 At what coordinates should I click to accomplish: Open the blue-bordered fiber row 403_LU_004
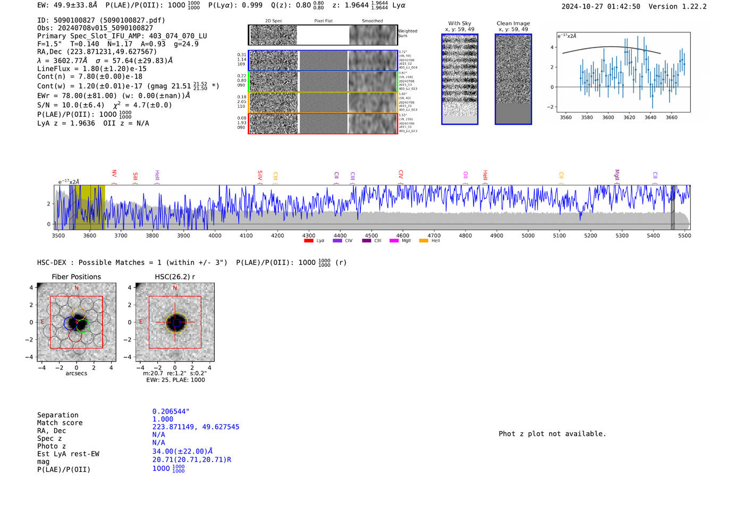[323, 61]
